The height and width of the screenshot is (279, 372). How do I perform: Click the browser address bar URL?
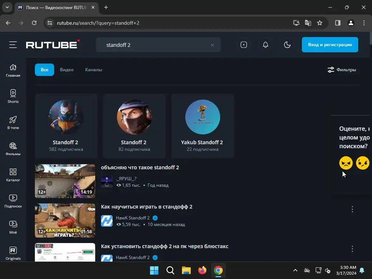click(x=98, y=23)
